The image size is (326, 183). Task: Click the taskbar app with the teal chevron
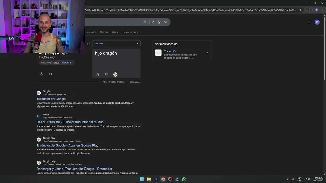(177, 179)
